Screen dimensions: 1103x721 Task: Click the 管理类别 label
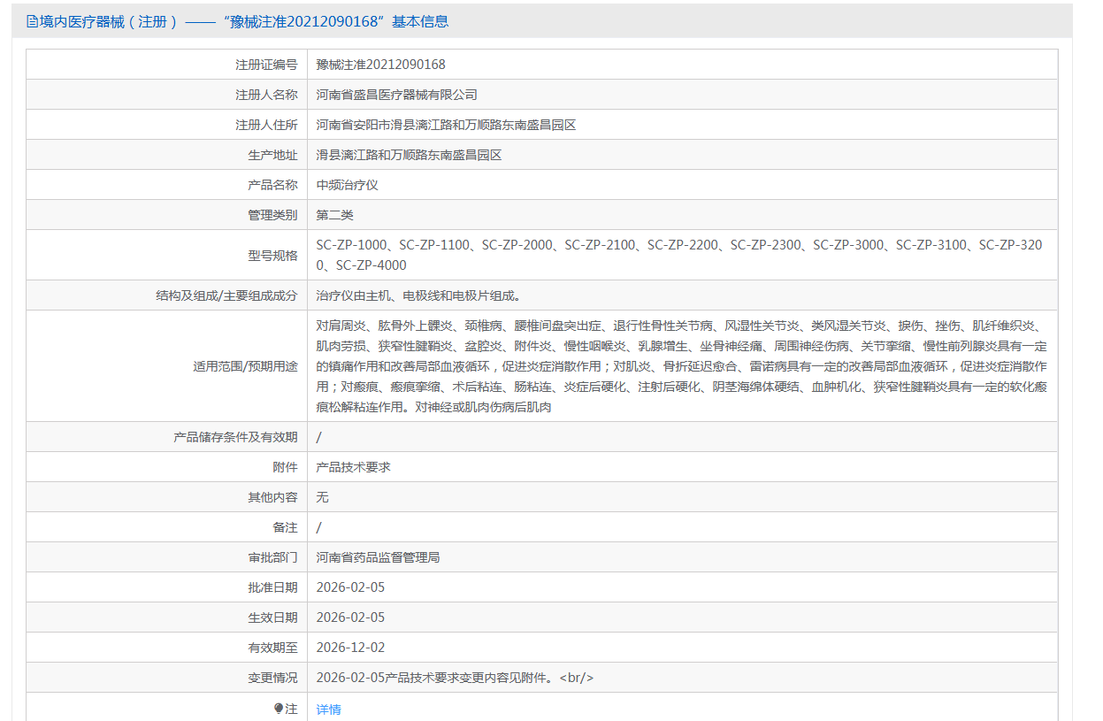tap(272, 215)
